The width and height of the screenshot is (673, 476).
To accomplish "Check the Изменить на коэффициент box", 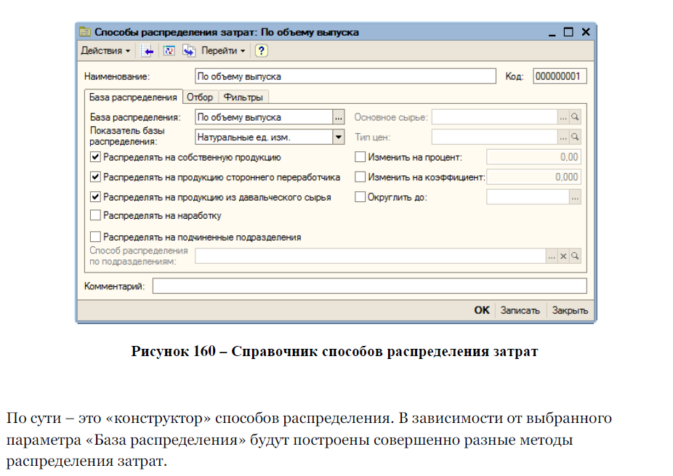I will click(360, 177).
